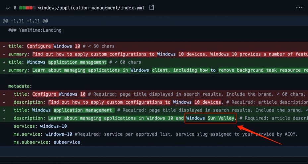Click 'remove background task resource' highlighted text
Image resolution: width=308 pixels, height=164 pixels.
point(260,70)
